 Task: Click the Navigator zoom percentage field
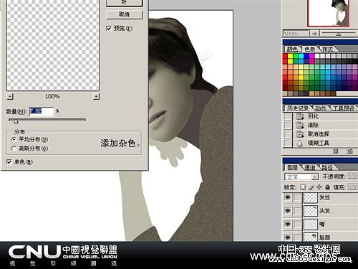[x=296, y=33]
